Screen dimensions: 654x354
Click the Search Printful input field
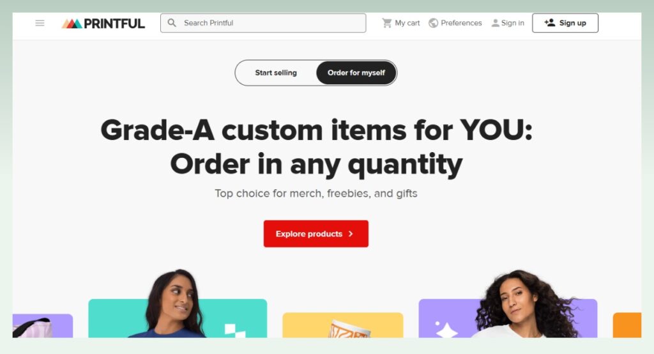click(x=263, y=23)
